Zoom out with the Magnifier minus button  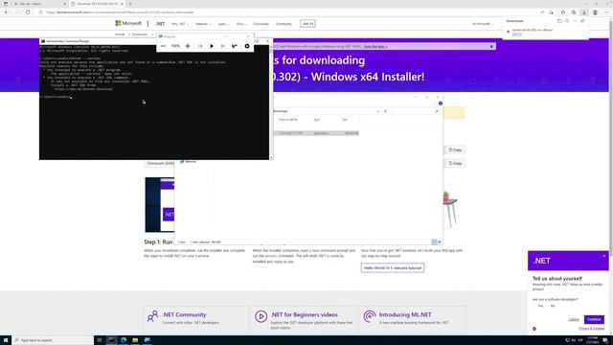tap(163, 46)
